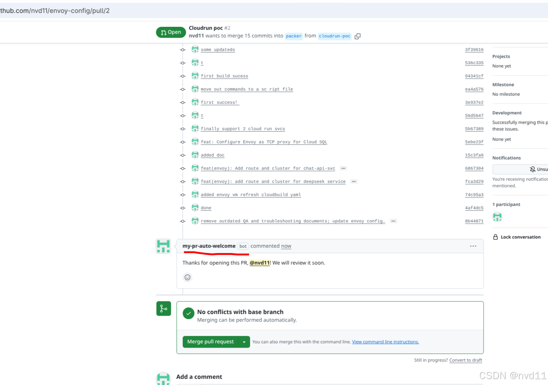The height and width of the screenshot is (385, 548).
Task: Click author avatar next to 'first build sucess' commit
Action: pyautogui.click(x=195, y=76)
